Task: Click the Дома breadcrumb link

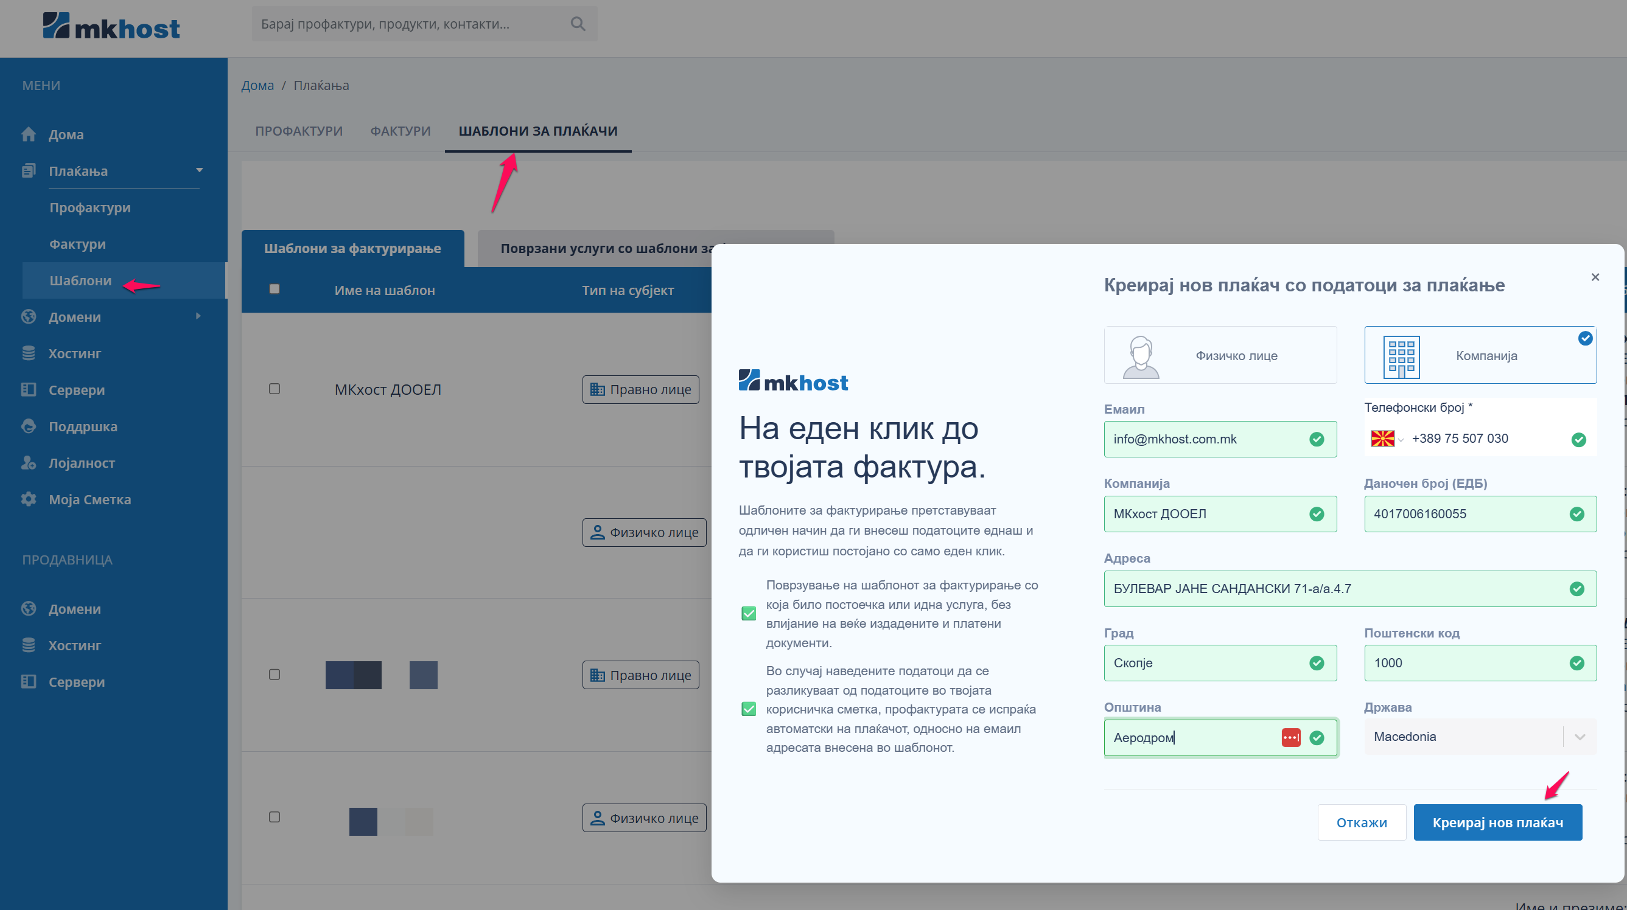Action: [257, 85]
